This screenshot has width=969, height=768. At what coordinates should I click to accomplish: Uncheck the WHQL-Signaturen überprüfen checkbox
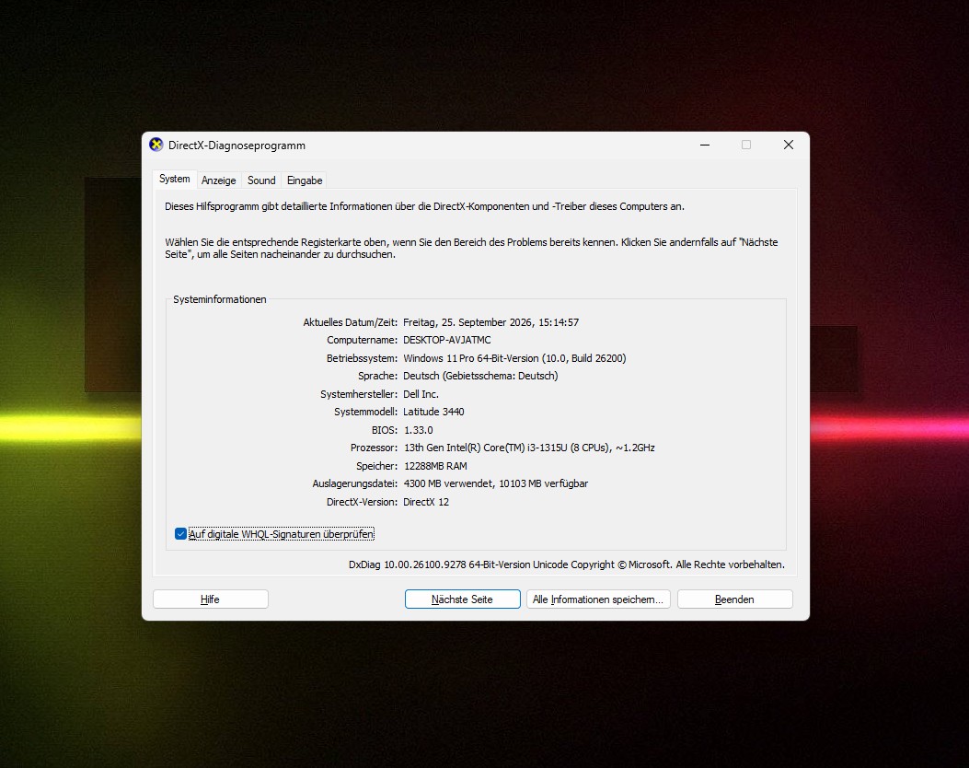[x=180, y=534]
